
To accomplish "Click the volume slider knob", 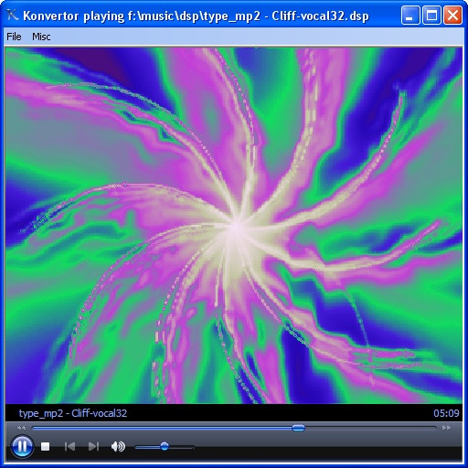I will 165,447.
